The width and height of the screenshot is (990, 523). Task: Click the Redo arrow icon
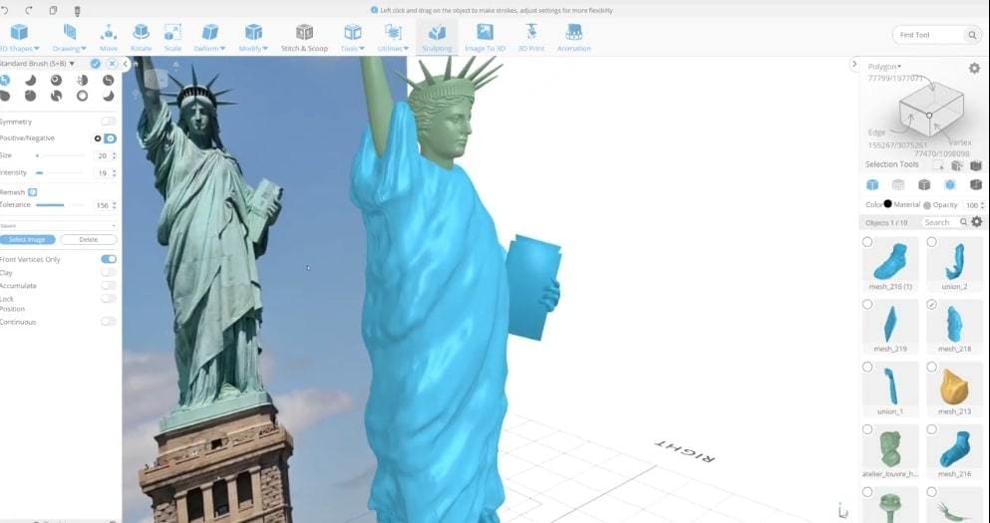coord(28,11)
